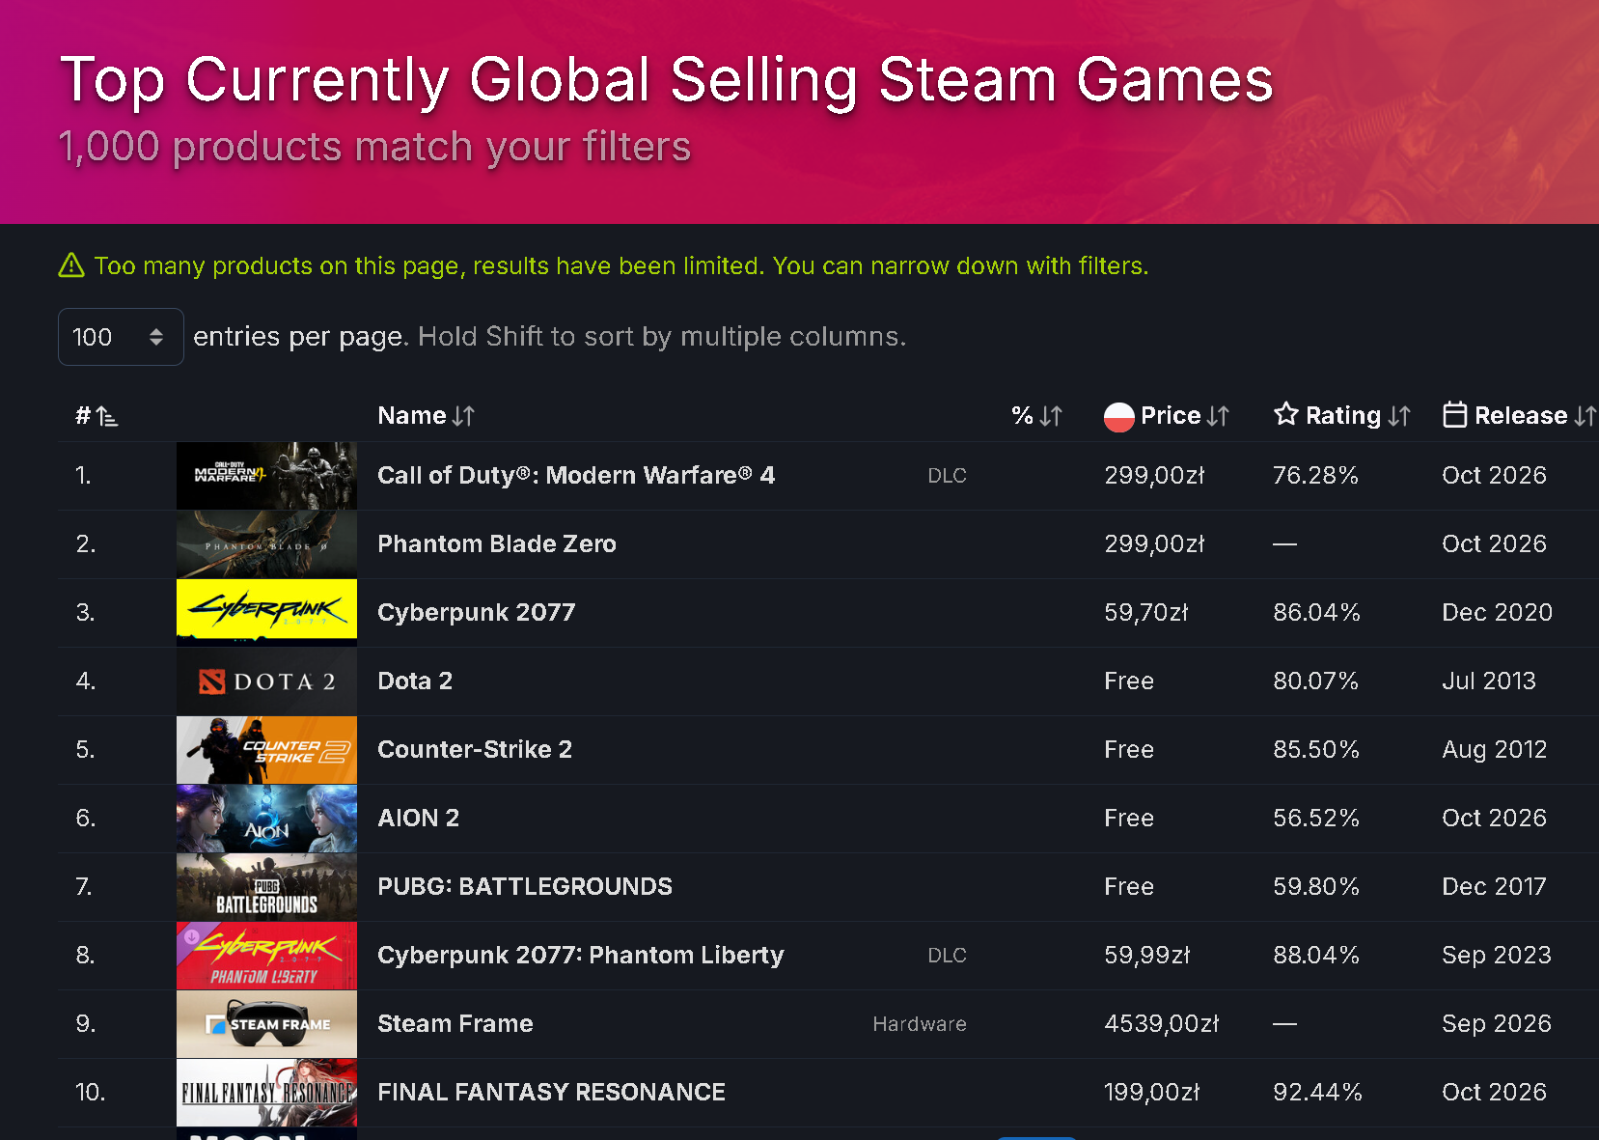Click the 92.44% rating cell
The height and width of the screenshot is (1140, 1599).
(x=1317, y=1092)
